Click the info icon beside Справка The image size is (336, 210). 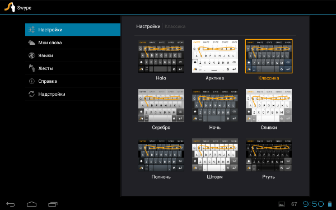pos(32,81)
